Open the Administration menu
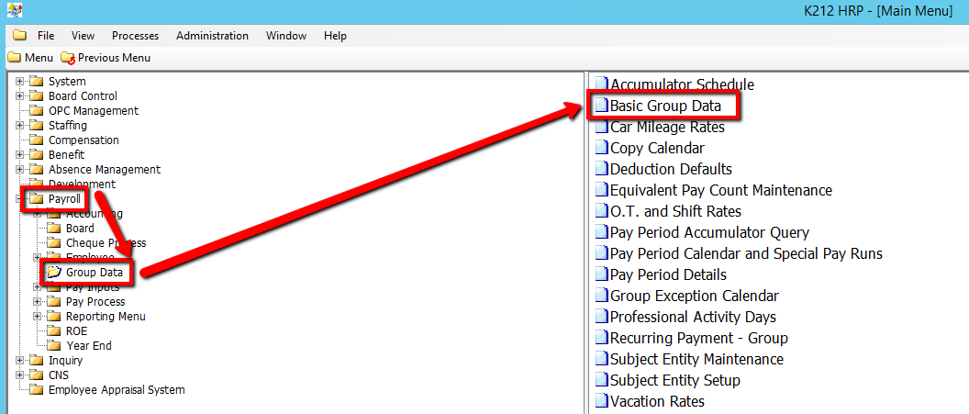Screen dimensions: 969x414 212,36
